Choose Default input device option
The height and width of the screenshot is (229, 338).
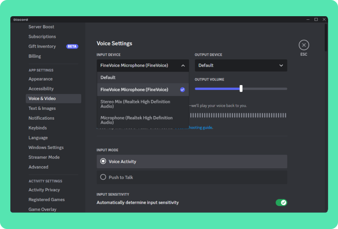[x=143, y=77]
